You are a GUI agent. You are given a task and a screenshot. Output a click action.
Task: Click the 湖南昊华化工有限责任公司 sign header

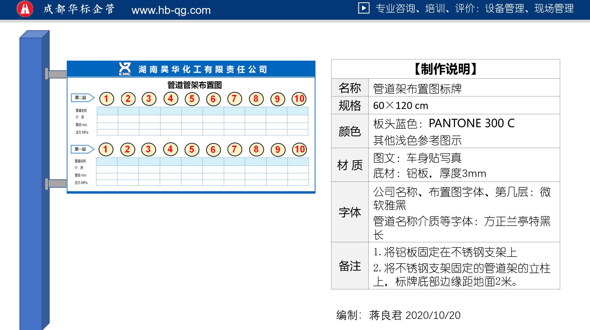coord(202,69)
